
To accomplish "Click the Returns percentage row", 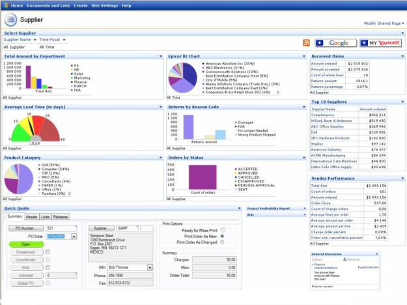I will click(x=339, y=87).
